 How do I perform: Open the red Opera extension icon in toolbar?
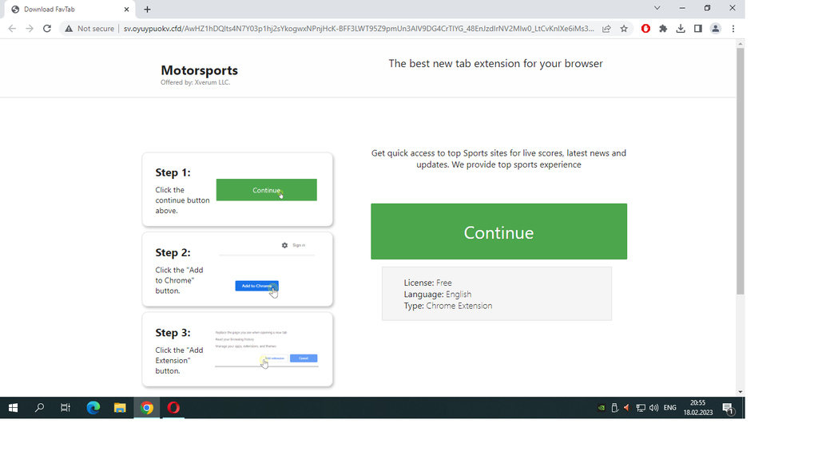click(645, 29)
